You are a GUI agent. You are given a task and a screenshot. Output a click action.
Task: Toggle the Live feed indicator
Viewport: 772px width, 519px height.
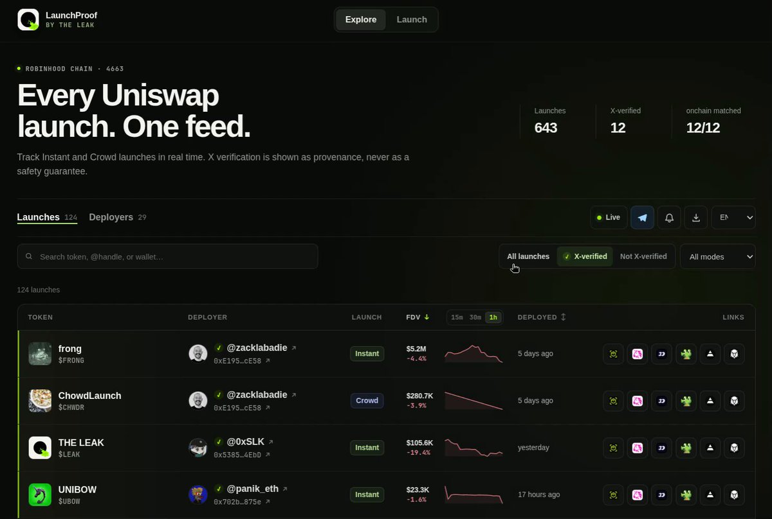pos(609,218)
